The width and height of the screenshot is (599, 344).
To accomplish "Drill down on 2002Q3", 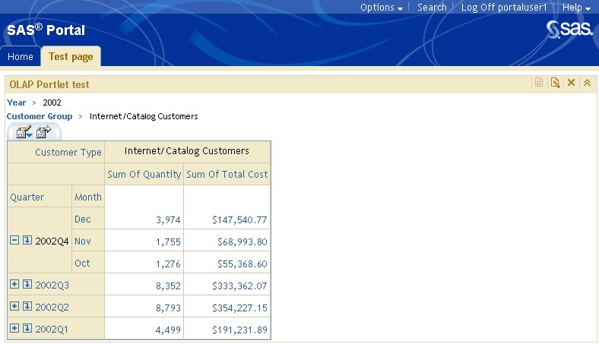I will pyautogui.click(x=27, y=284).
